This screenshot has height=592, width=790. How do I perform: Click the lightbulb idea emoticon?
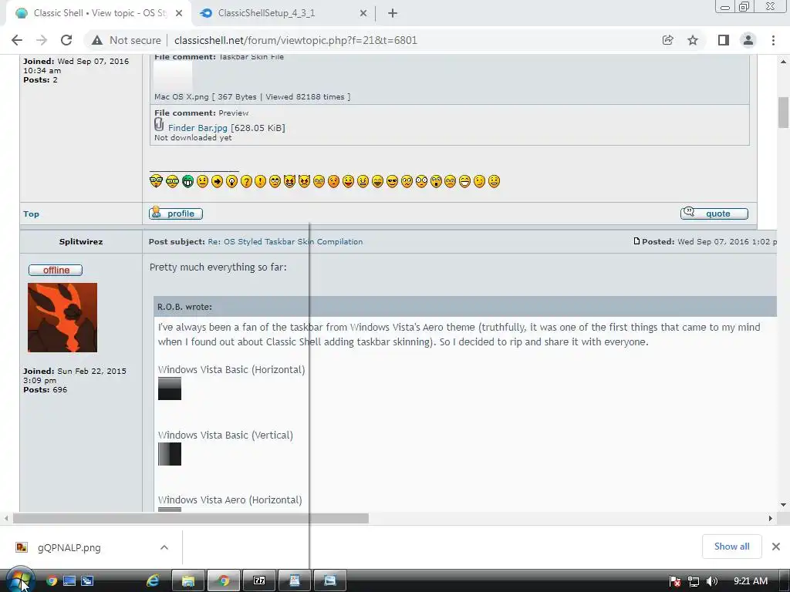tap(231, 181)
